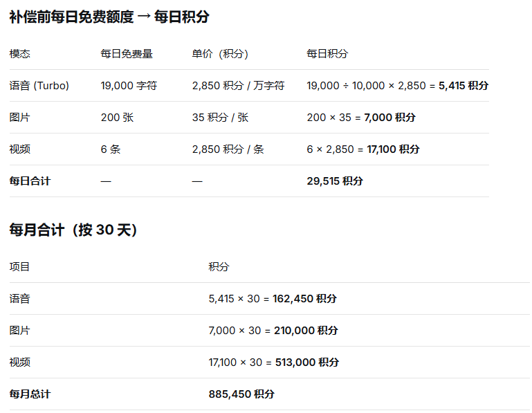Viewport: 532px width, 413px height.
Task: Click the 2,850 积分 / 万字符 cell
Action: tap(238, 86)
